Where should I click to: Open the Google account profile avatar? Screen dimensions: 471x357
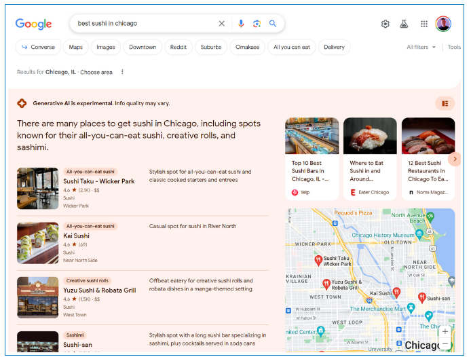point(443,24)
